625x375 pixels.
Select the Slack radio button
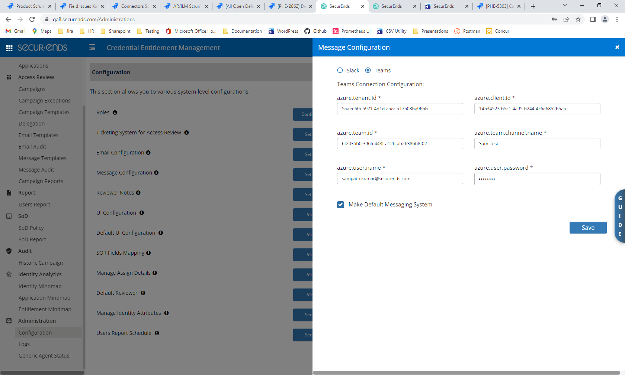[340, 70]
